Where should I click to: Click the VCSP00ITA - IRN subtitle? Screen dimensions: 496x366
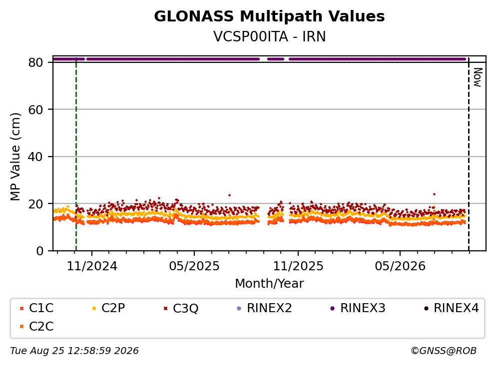[270, 36]
